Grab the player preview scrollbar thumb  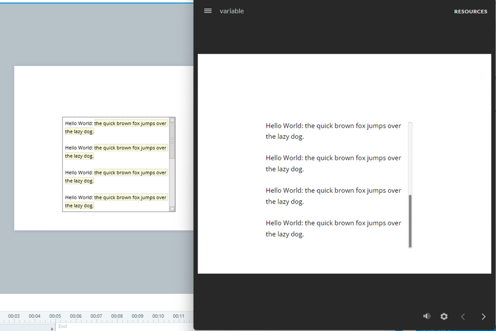pos(410,221)
